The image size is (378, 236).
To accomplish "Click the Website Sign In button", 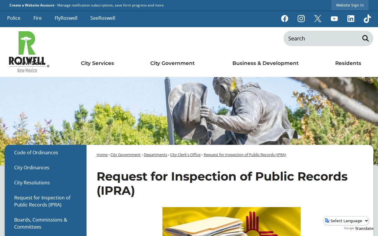I will pos(350,5).
